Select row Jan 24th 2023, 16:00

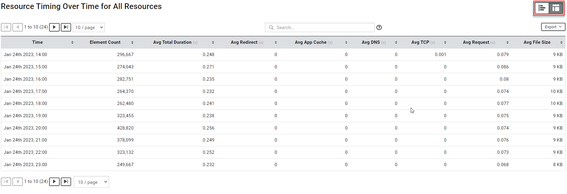pos(283,79)
